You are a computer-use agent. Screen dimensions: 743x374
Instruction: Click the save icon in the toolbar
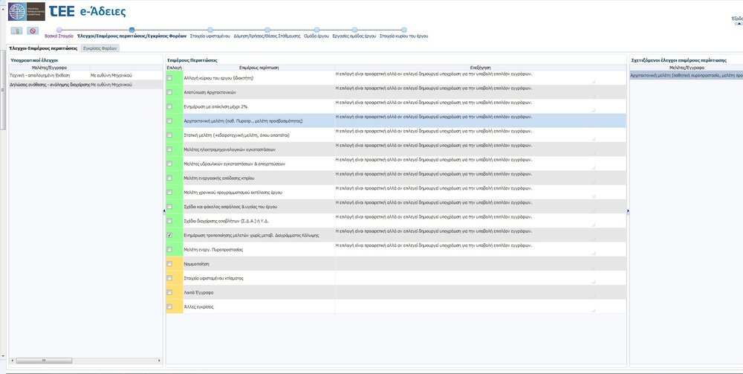click(x=16, y=30)
